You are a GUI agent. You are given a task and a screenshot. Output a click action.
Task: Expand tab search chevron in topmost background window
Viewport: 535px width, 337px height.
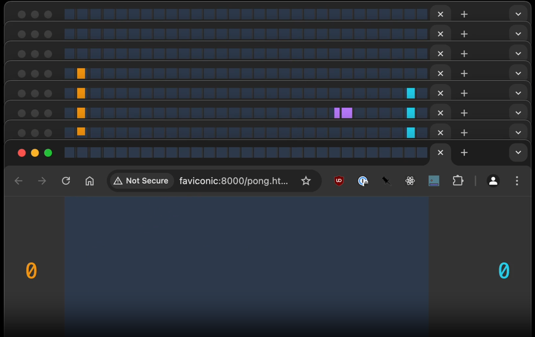[518, 14]
